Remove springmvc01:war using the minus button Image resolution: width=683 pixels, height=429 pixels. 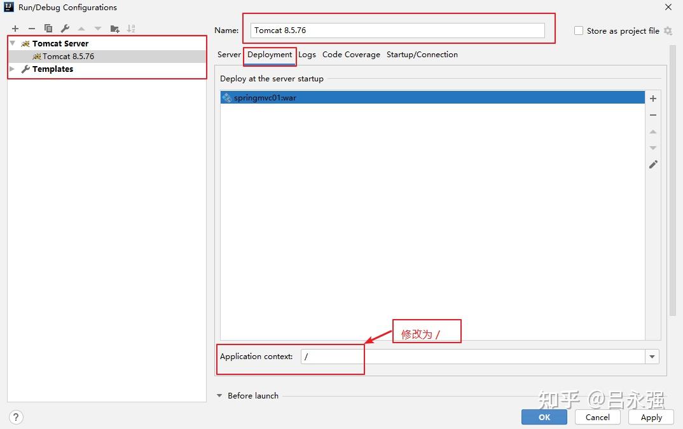[x=653, y=115]
